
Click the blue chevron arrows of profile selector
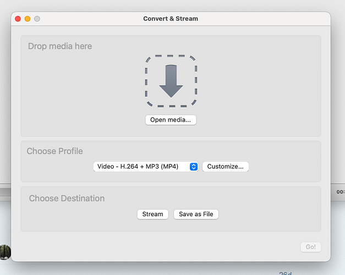(193, 167)
